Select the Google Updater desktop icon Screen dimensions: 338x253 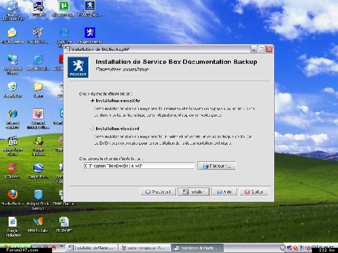38,146
